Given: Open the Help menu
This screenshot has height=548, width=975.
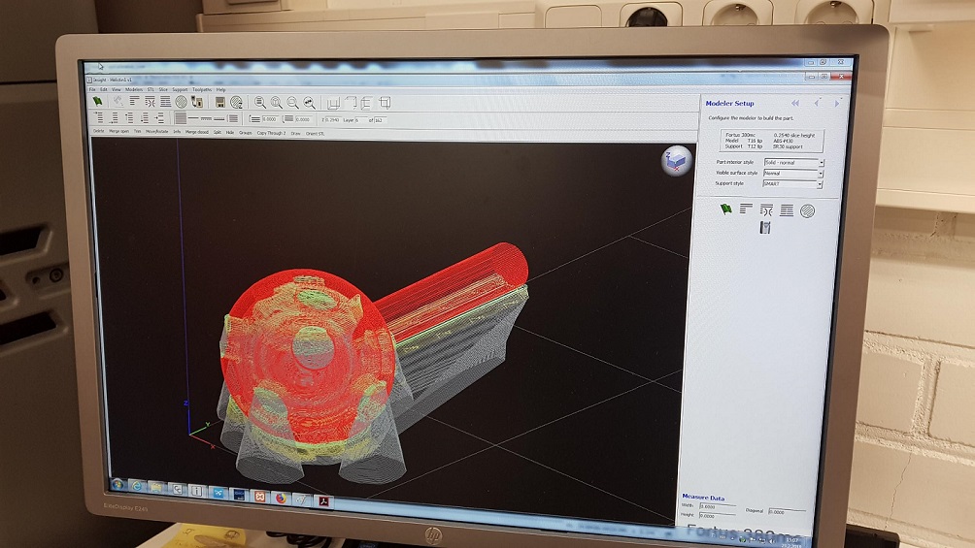Looking at the screenshot, I should coord(220,89).
